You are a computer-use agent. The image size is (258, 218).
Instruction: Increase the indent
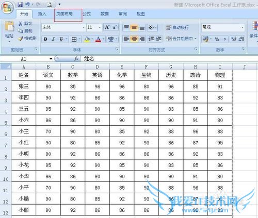pyautogui.click(x=158, y=39)
